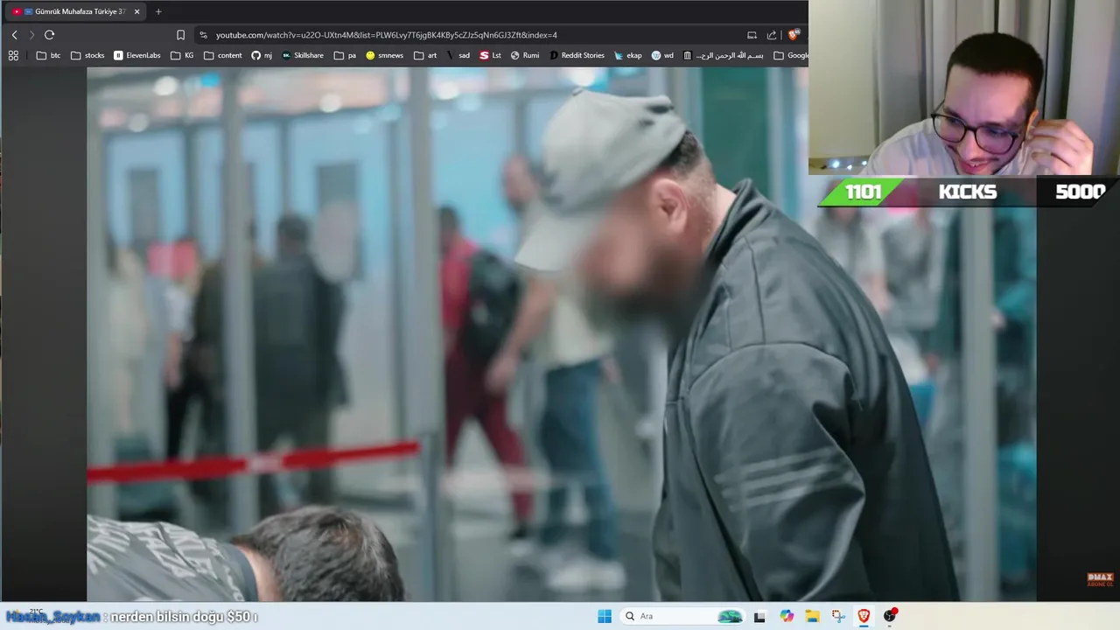Select the Gümrük Muhafaza Türkiye tab
Viewport: 1120px width, 630px height.
[75, 11]
